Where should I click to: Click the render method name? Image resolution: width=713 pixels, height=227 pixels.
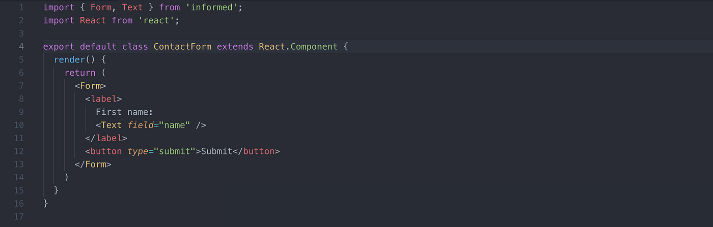pos(69,60)
